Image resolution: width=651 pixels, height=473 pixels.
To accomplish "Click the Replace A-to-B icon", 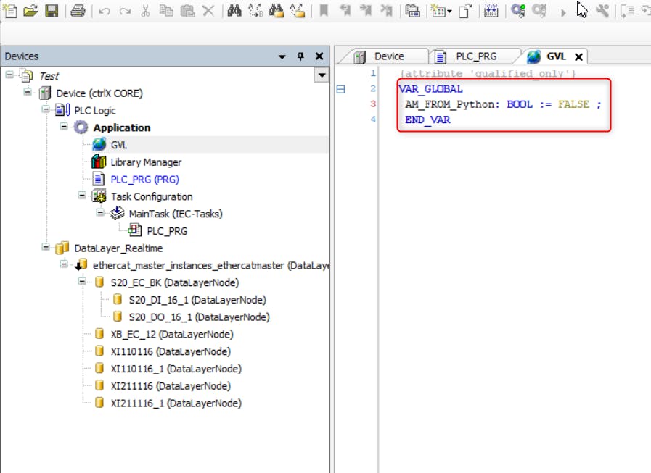I will click(x=255, y=11).
